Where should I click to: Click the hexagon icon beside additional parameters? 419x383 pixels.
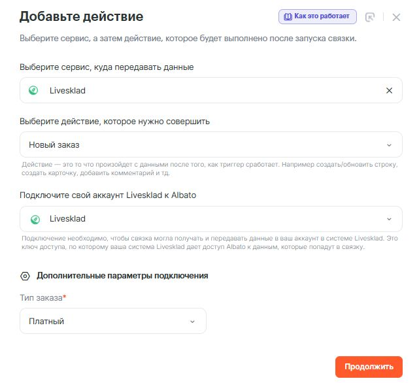tap(25, 276)
